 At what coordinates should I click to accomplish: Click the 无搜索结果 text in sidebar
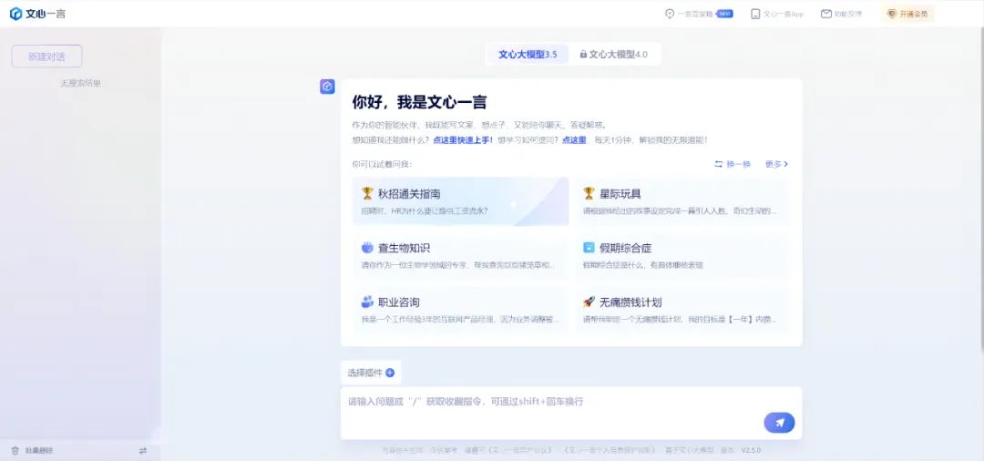pos(80,83)
